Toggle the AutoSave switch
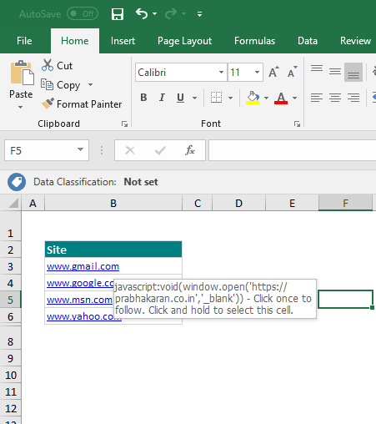The width and height of the screenshot is (376, 424). (x=83, y=13)
